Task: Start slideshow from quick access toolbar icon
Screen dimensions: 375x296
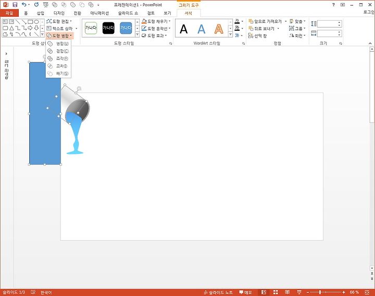Action: click(46, 5)
